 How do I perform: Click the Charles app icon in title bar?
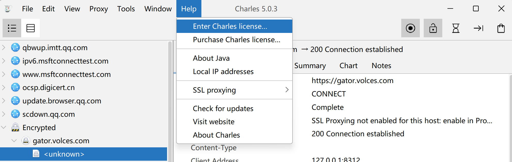click(x=8, y=9)
